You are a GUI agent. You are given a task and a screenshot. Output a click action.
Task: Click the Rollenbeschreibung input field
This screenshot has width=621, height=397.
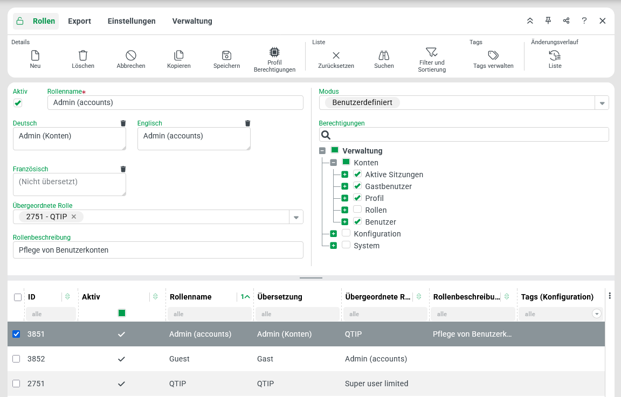(158, 250)
